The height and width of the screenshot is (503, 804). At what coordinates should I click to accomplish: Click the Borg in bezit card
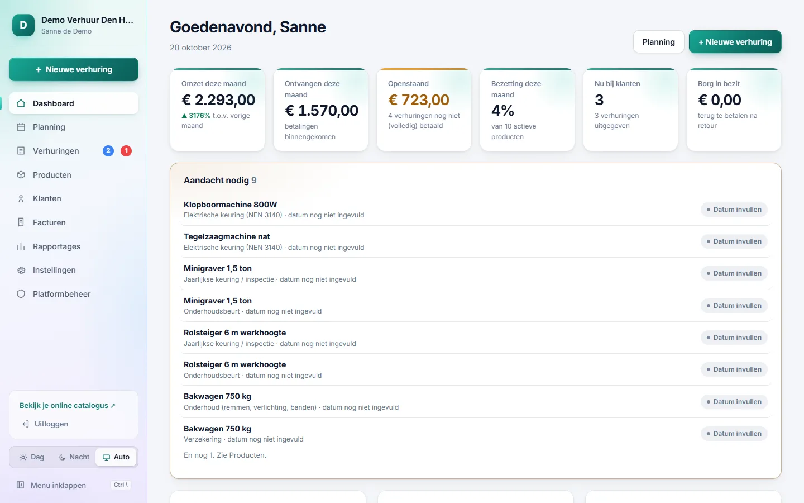[734, 110]
